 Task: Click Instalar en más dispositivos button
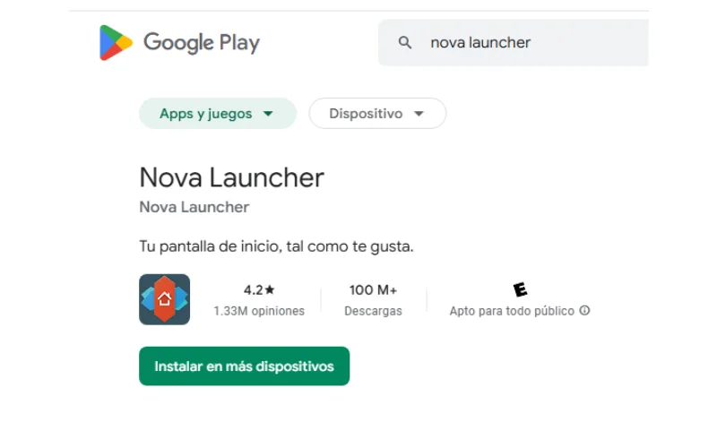pyautogui.click(x=244, y=366)
